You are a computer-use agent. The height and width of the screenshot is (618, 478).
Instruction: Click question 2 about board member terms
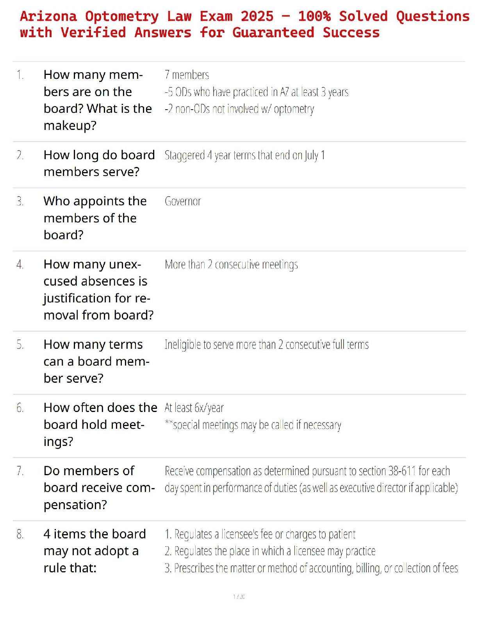click(x=99, y=163)
